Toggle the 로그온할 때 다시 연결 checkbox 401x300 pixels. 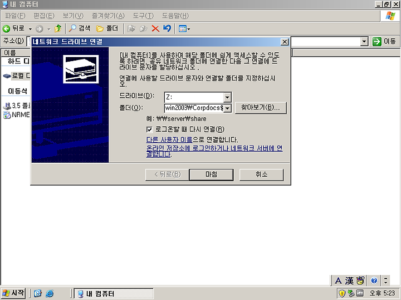click(149, 129)
